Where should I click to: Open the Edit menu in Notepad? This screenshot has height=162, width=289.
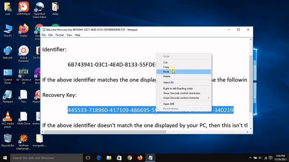point(51,35)
